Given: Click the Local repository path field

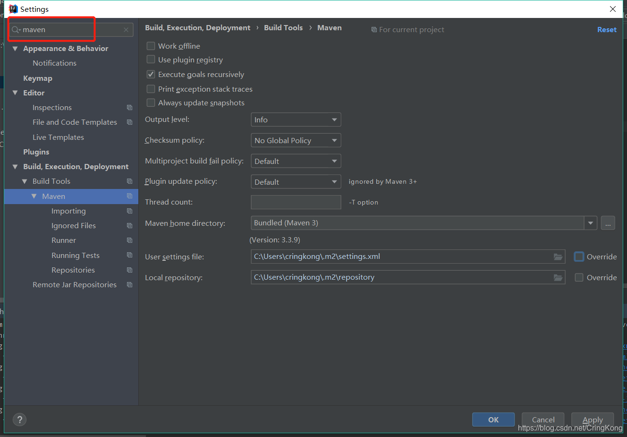Looking at the screenshot, I should [x=408, y=277].
